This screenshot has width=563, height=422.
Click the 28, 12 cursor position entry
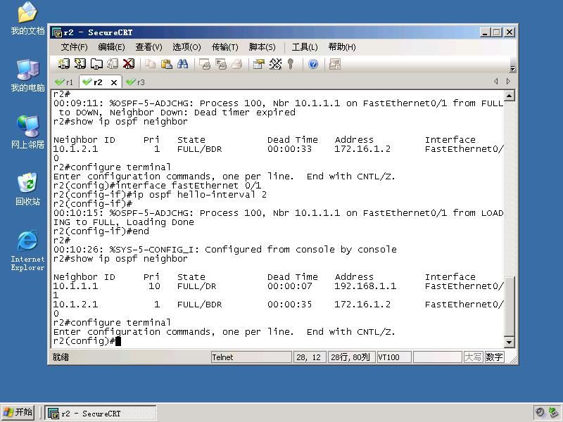click(310, 357)
